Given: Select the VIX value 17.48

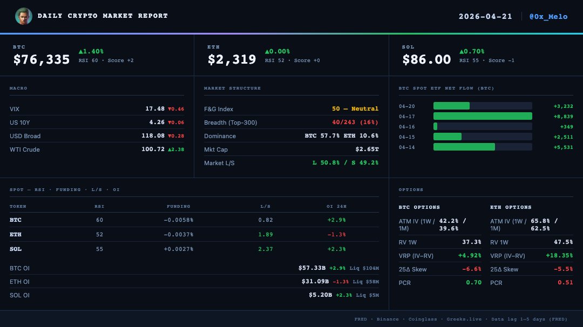Looking at the screenshot, I should coord(155,108).
